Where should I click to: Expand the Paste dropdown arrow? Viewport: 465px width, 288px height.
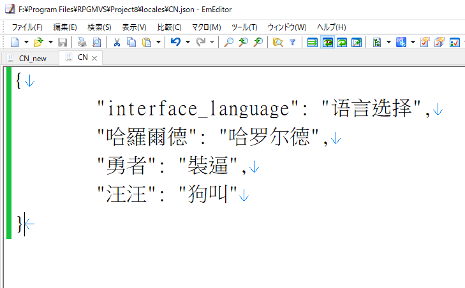click(x=159, y=42)
